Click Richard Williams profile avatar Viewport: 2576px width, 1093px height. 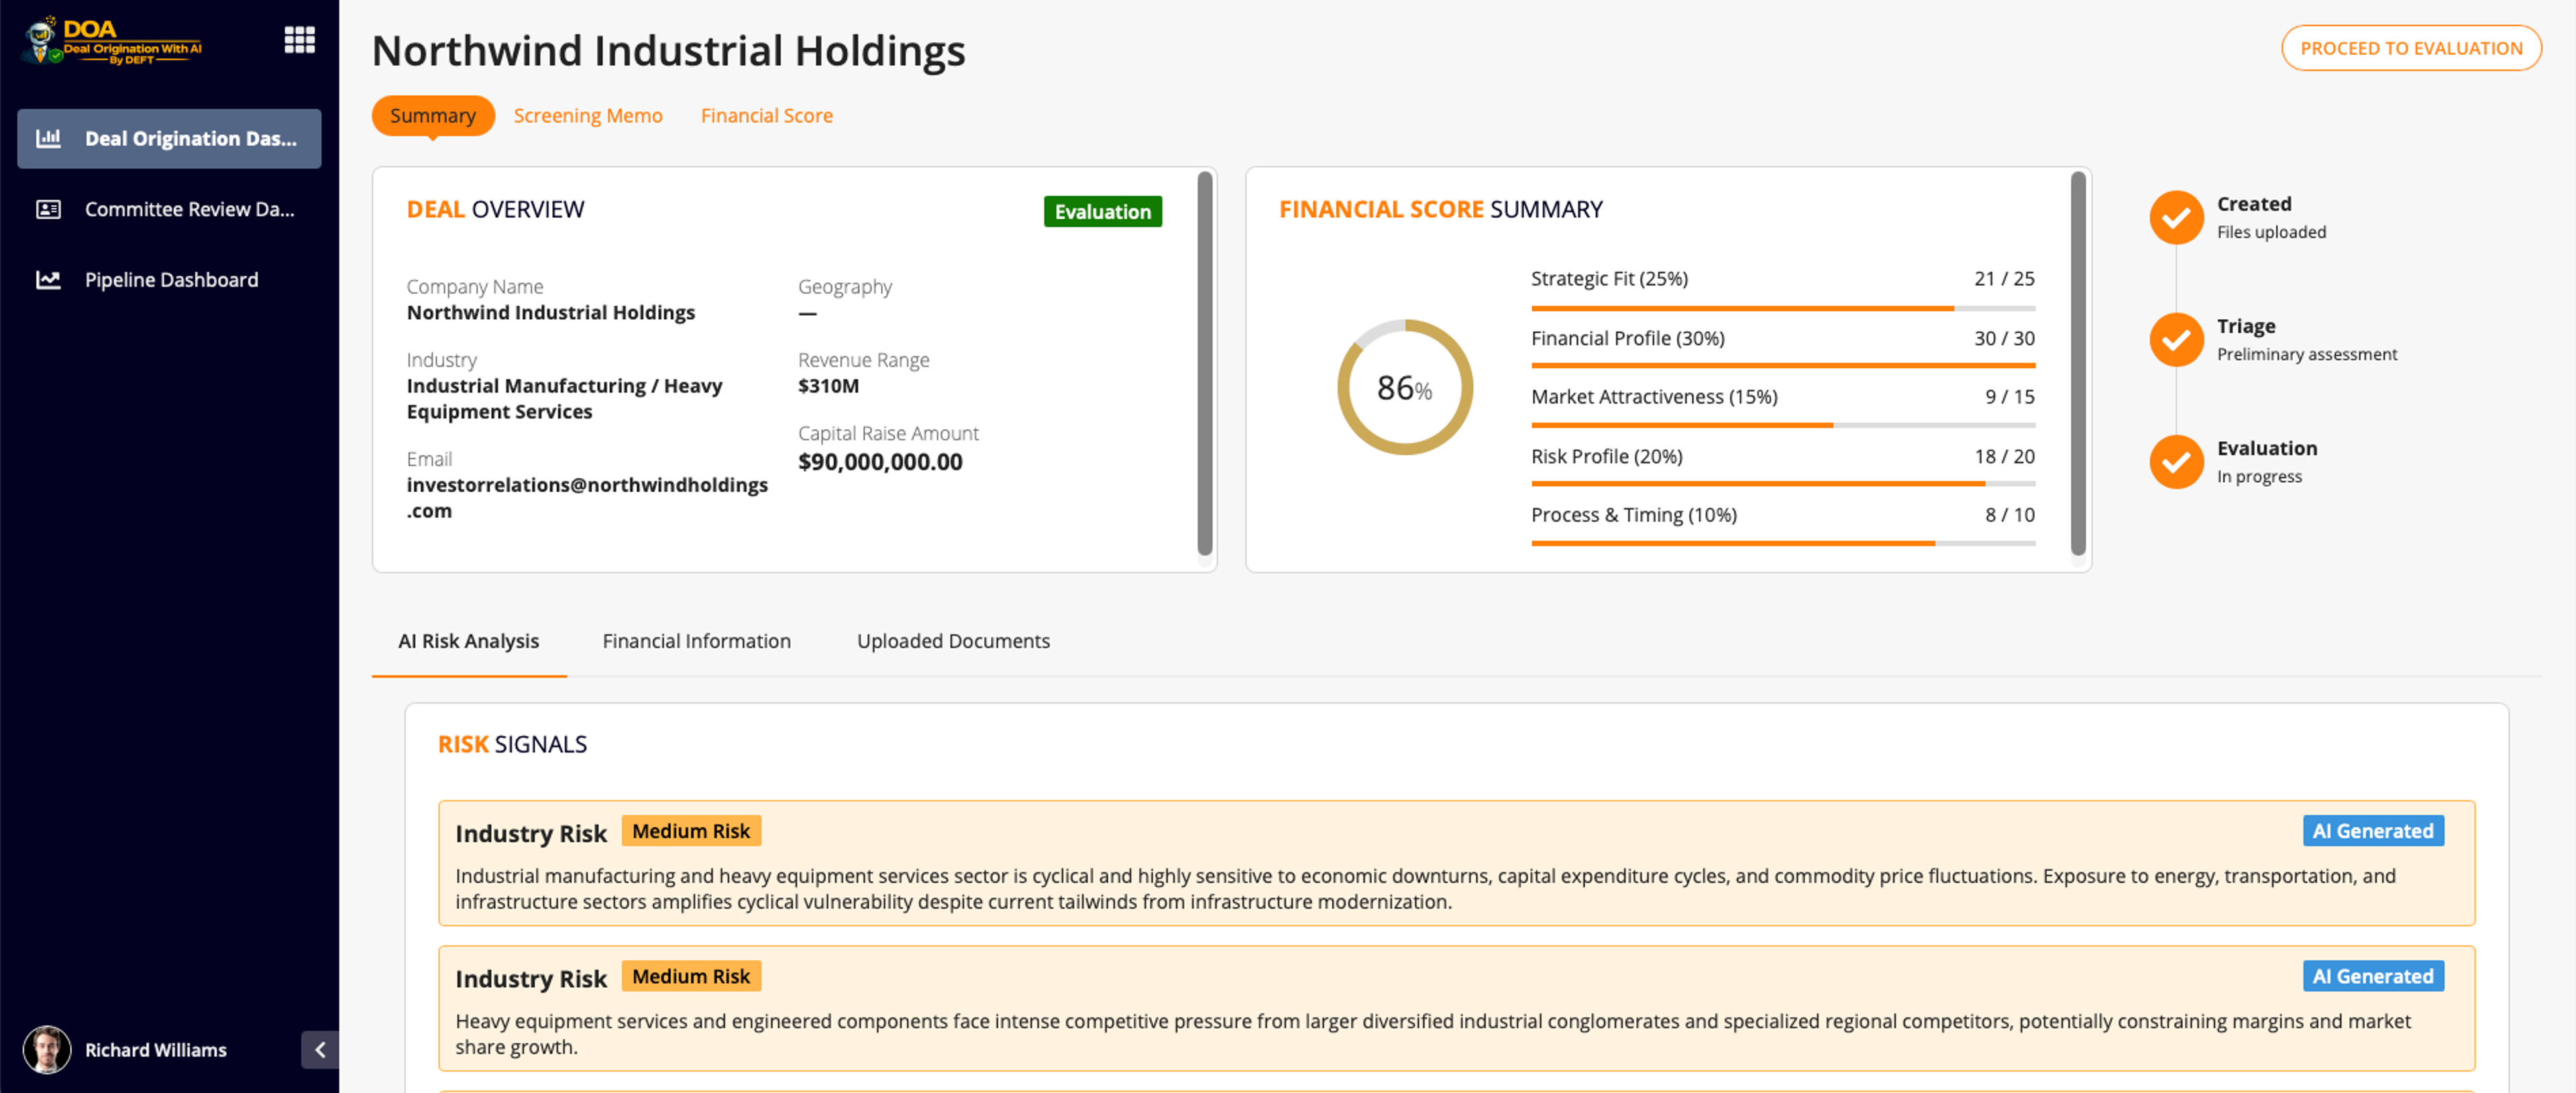click(47, 1049)
